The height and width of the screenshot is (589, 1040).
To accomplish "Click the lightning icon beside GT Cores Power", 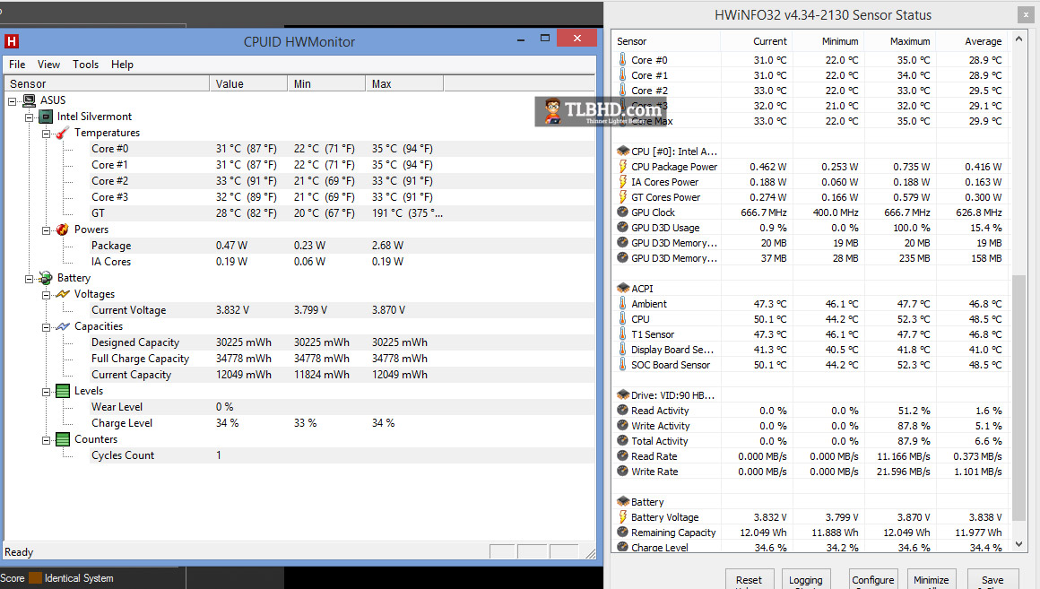I will pos(623,197).
